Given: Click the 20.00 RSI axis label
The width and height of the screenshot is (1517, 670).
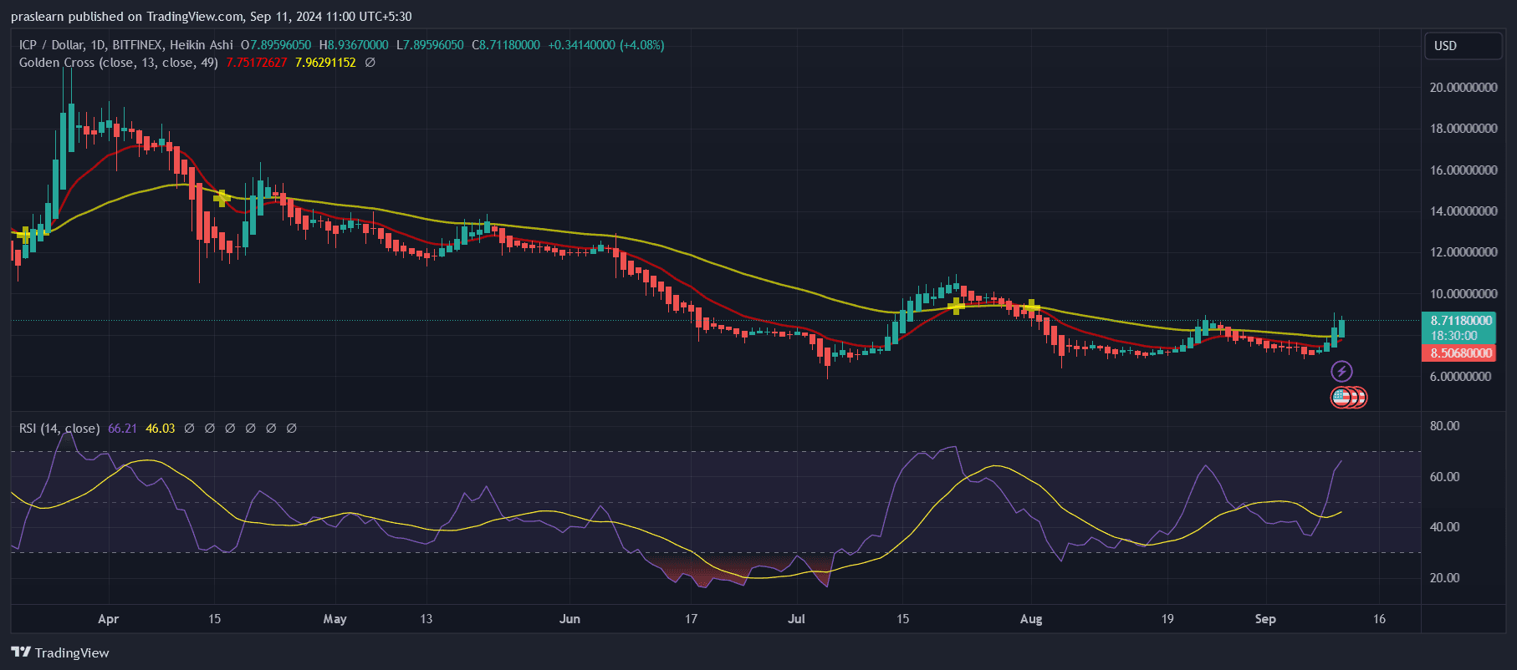Looking at the screenshot, I should point(1445,578).
